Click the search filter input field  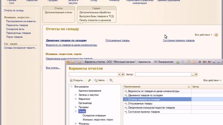tap(93, 74)
